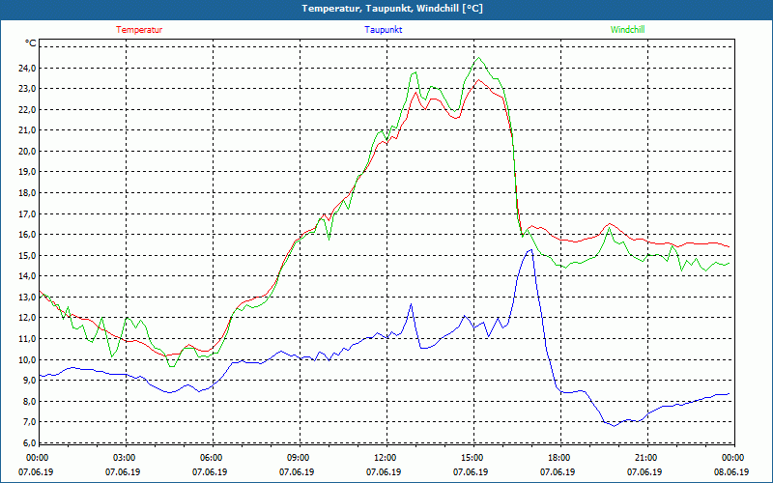
Task: Click the 15,0 y-axis value
Action: point(28,255)
